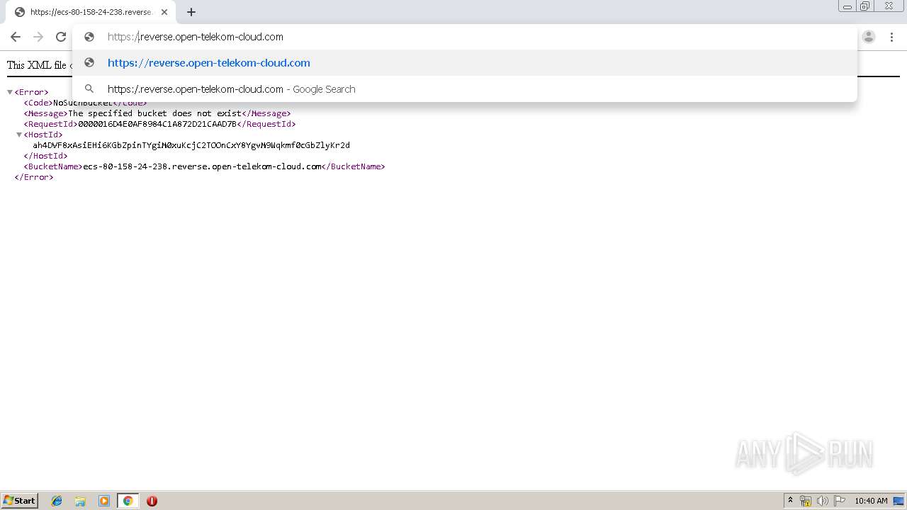Open the user profile avatar
The width and height of the screenshot is (907, 510).
pos(869,37)
